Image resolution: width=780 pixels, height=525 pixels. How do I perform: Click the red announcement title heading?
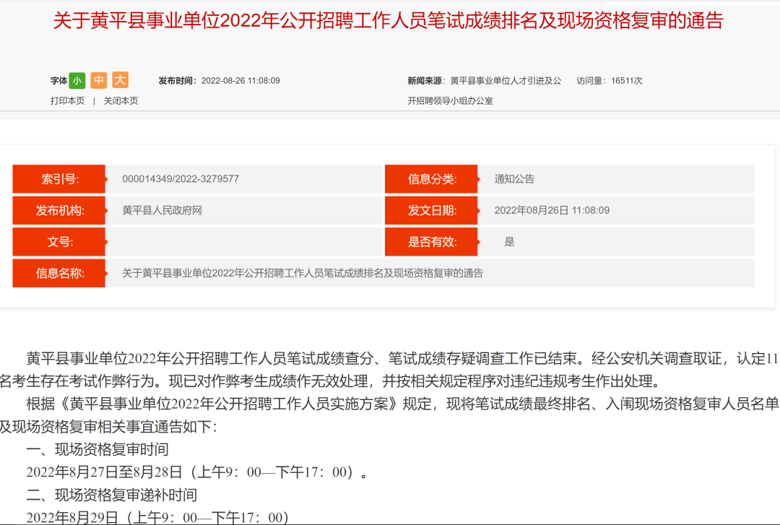point(388,20)
